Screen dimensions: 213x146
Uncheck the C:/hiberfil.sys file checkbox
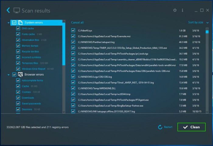point(73,30)
